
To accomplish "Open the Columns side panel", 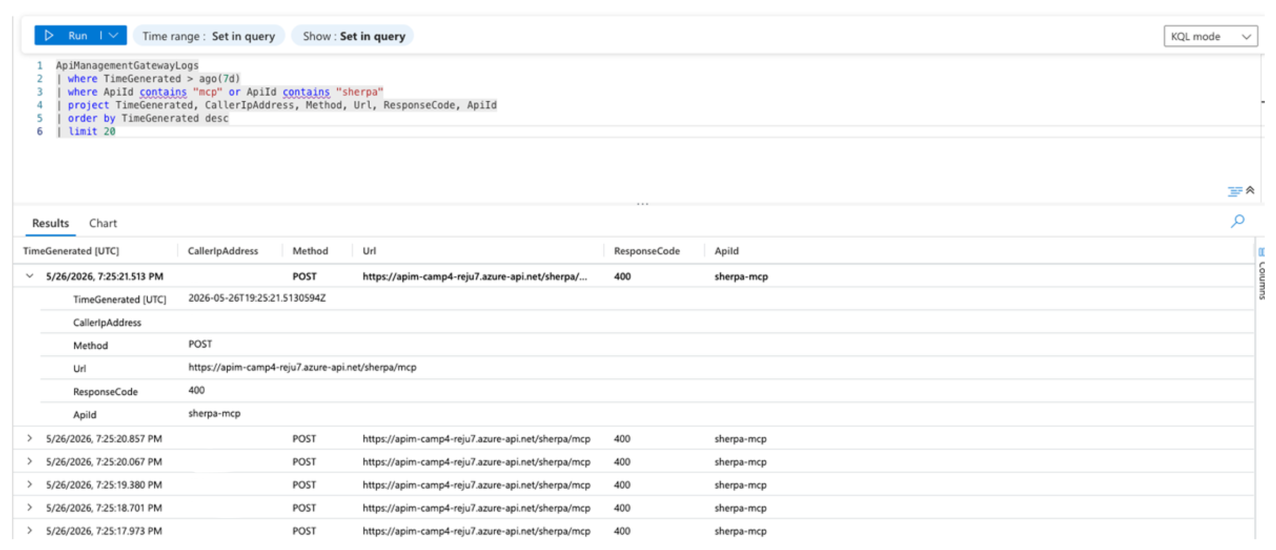I will point(1261,274).
